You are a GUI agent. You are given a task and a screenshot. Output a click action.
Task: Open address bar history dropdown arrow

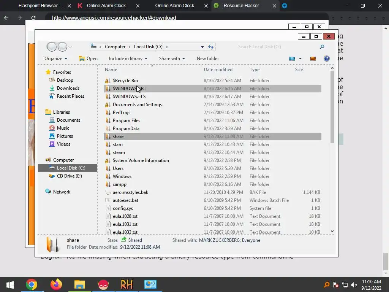pyautogui.click(x=202, y=47)
